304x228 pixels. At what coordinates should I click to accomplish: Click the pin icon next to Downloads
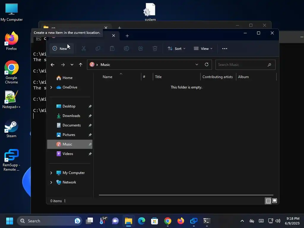(90, 116)
